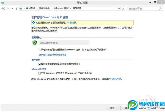Go up one level with up arrow
Image resolution: width=165 pixels, height=112 pixels.
(x=16, y=8)
